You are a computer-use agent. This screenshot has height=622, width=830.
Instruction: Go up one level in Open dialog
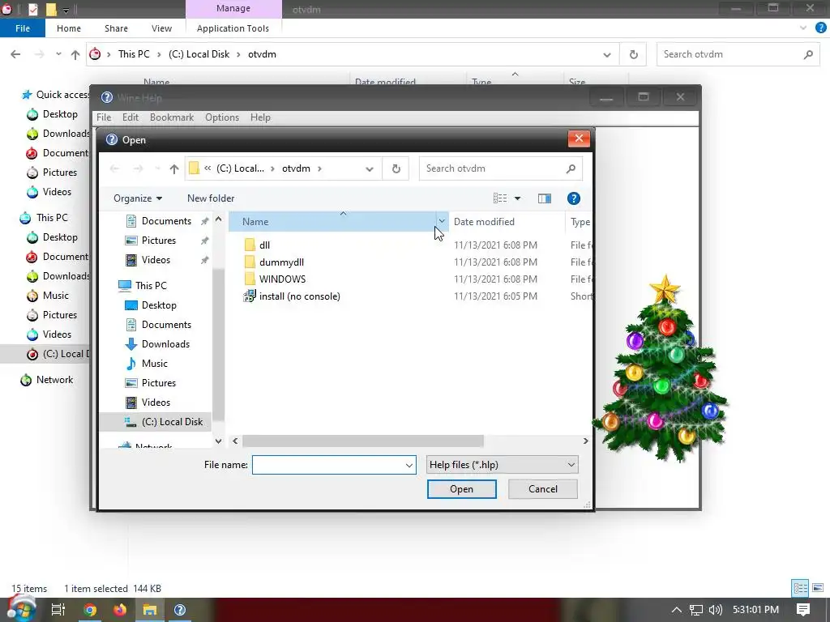click(174, 168)
